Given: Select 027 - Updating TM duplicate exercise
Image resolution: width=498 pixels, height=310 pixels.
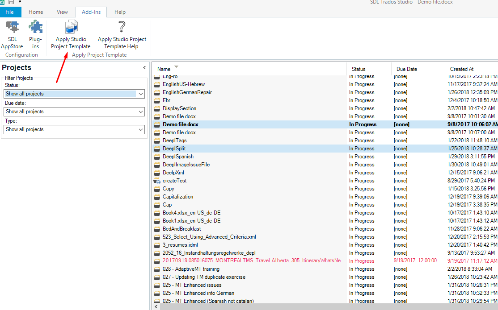Looking at the screenshot, I should tap(204, 277).
